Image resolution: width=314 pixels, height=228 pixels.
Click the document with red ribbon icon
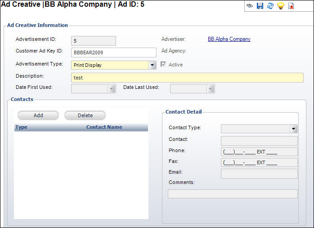pyautogui.click(x=291, y=6)
